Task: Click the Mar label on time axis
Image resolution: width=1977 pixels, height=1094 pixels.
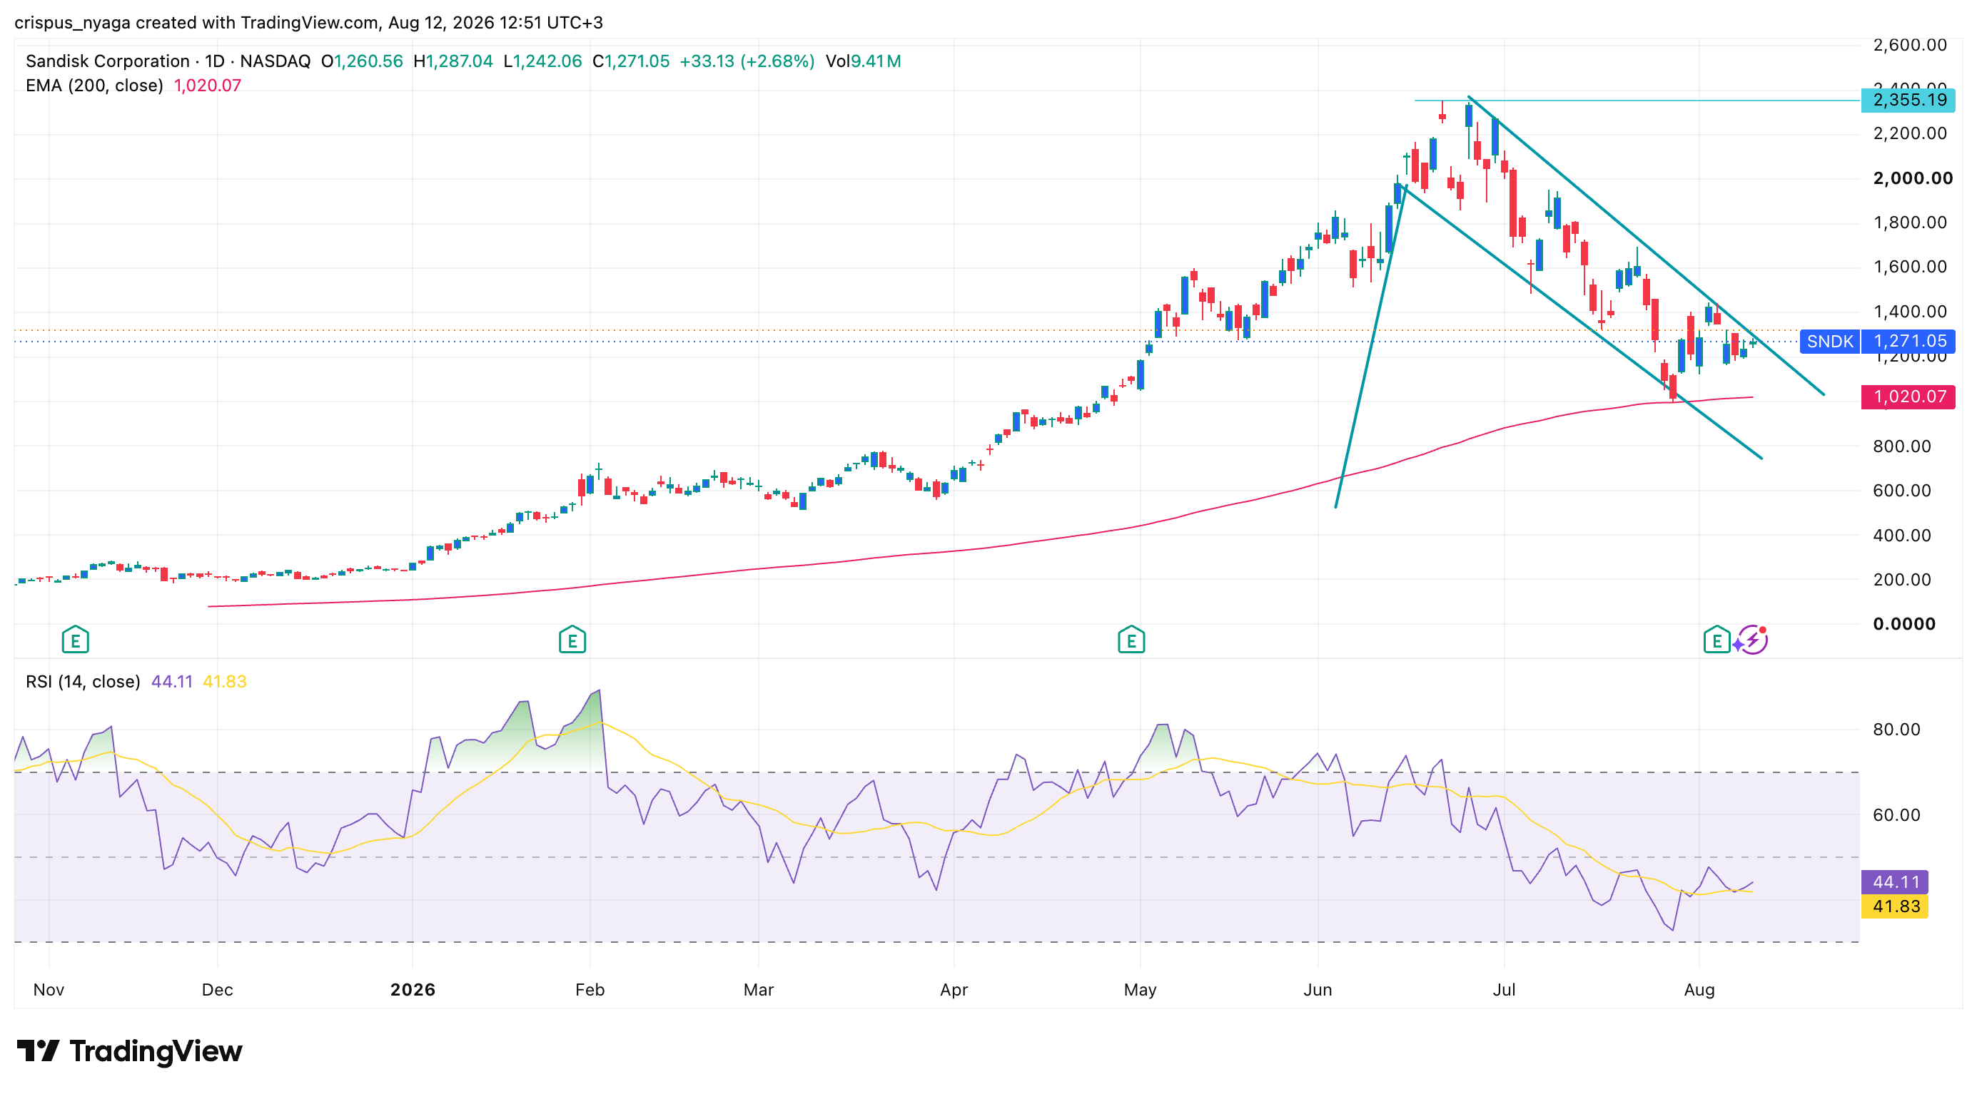Action: (758, 990)
